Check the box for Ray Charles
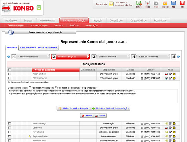 coord(9,132)
